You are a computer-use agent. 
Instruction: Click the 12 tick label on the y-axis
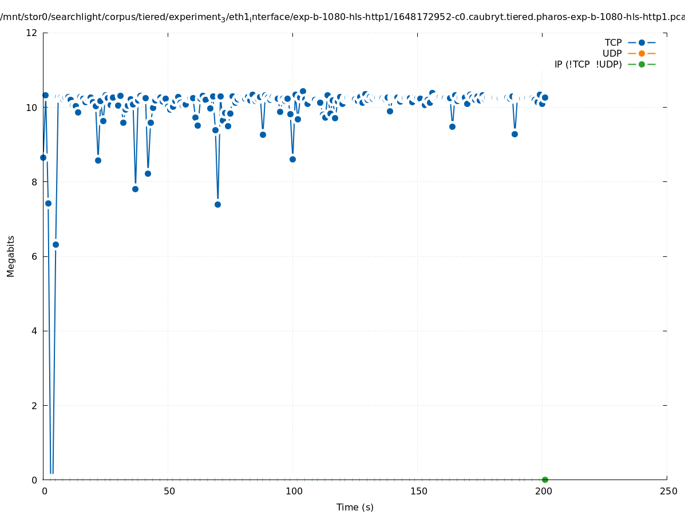point(32,33)
